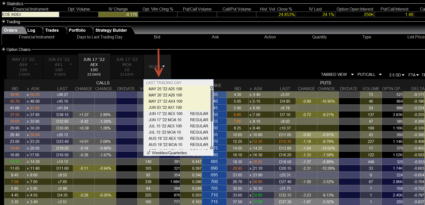Click the IV Last value 24.1%
425x205 pixels.
[x=316, y=14]
